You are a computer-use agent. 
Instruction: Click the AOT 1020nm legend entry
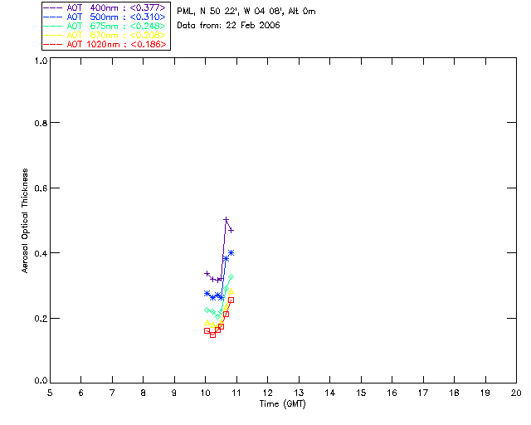click(x=105, y=44)
